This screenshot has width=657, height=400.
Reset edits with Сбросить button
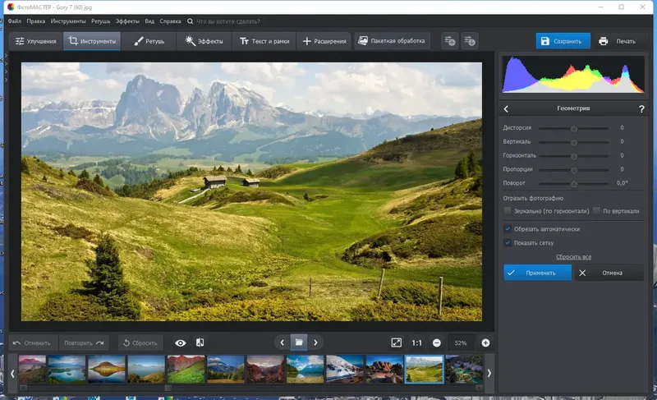[x=140, y=343]
